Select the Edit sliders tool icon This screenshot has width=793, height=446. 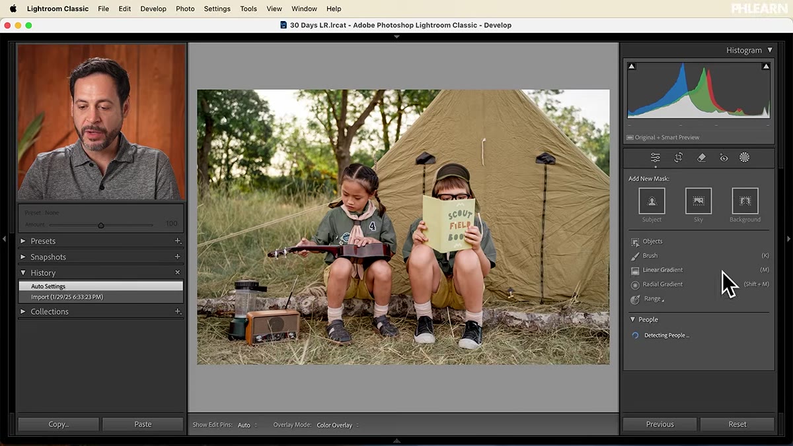pyautogui.click(x=655, y=158)
